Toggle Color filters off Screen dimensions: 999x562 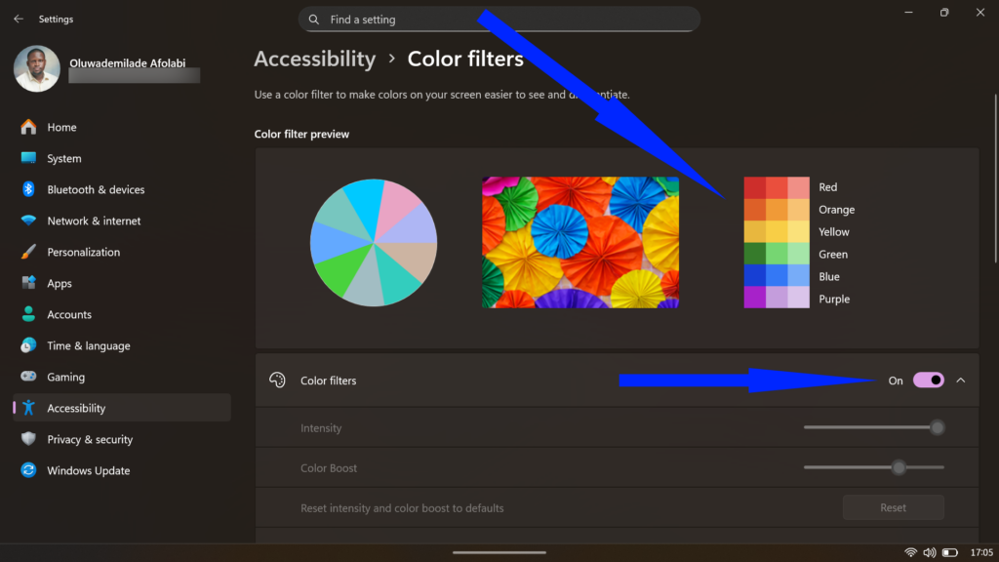pyautogui.click(x=927, y=381)
